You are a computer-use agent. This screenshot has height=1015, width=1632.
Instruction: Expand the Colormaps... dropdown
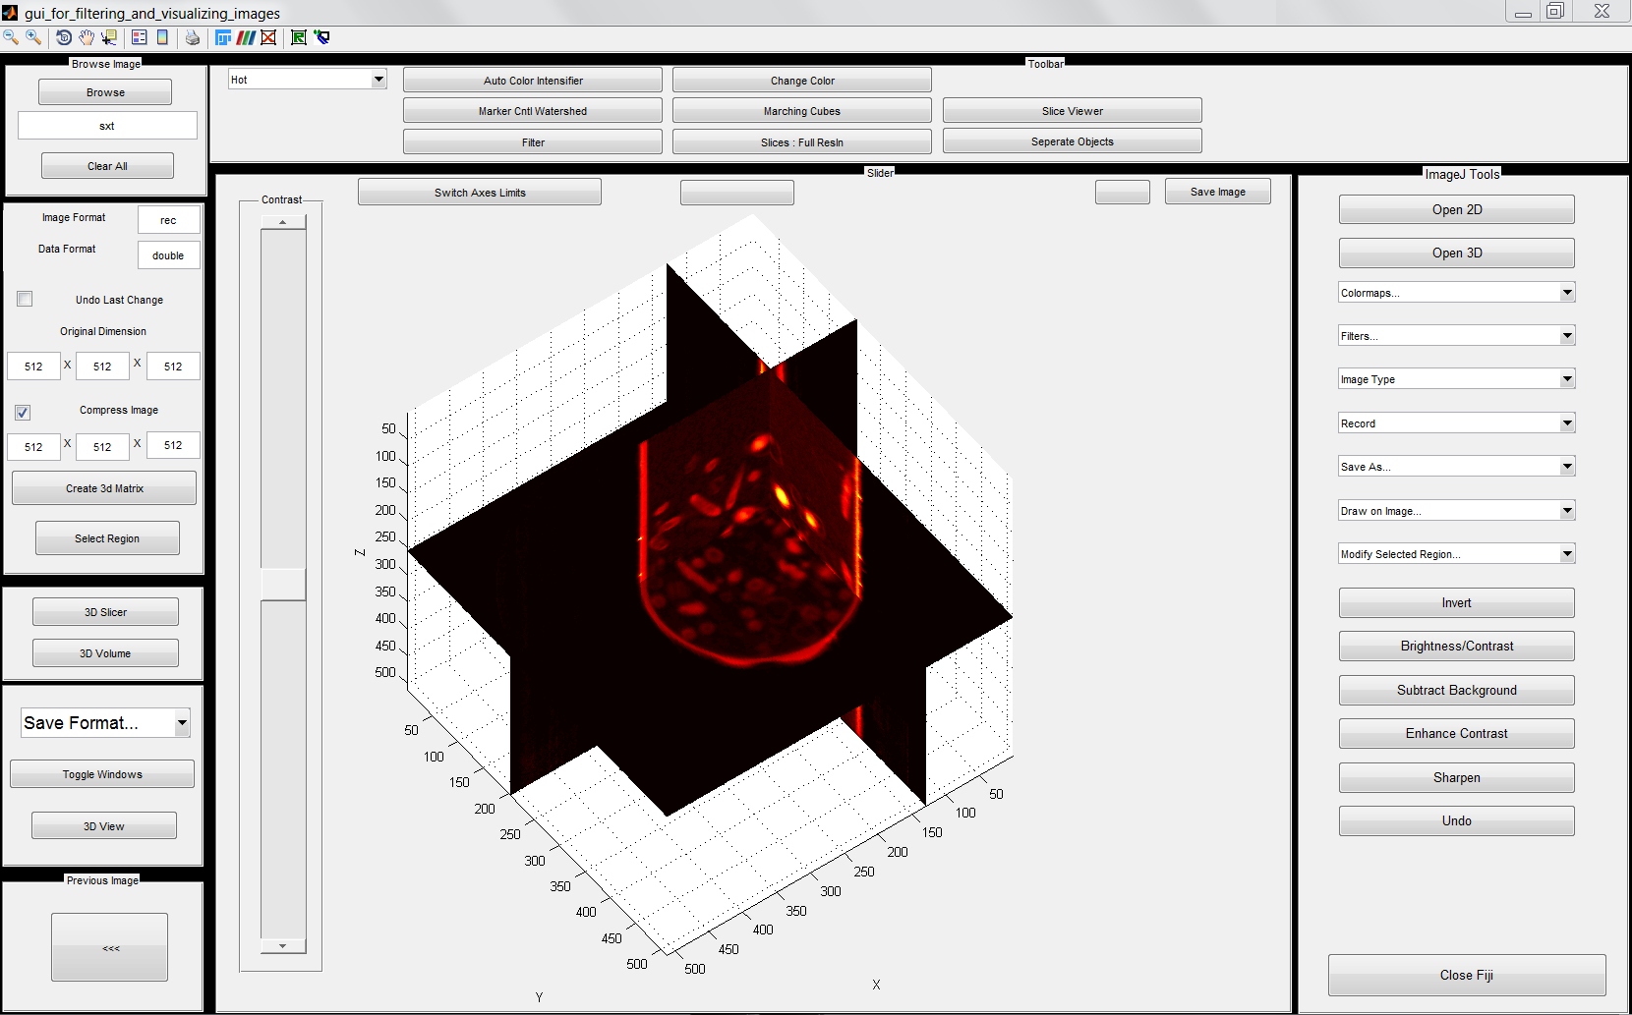tap(1456, 292)
